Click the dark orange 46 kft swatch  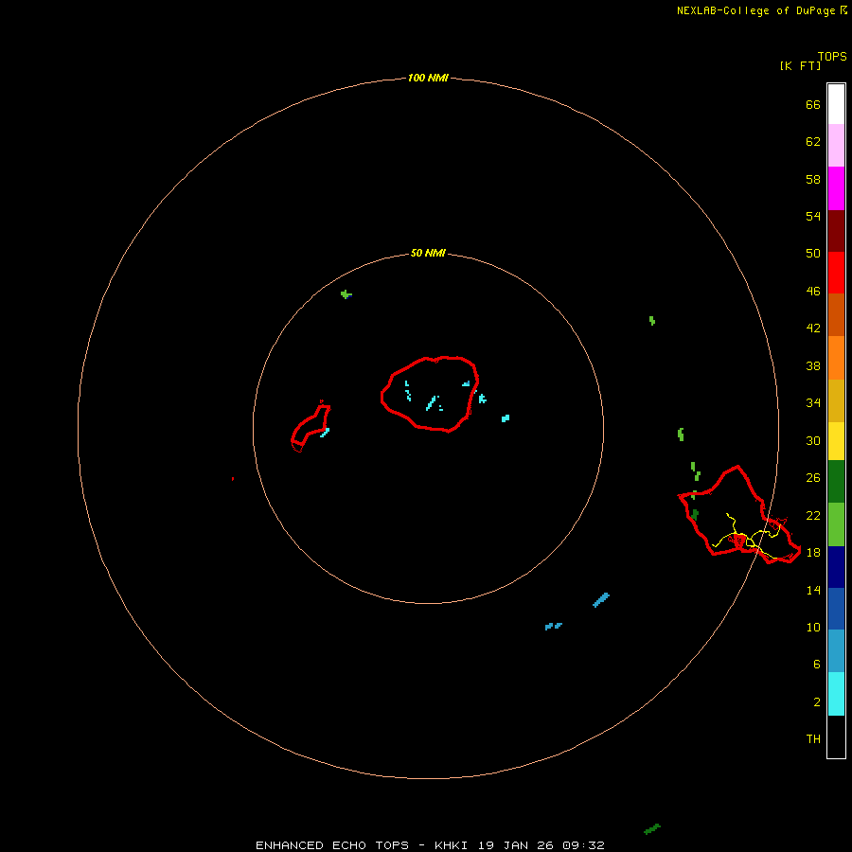coord(836,314)
